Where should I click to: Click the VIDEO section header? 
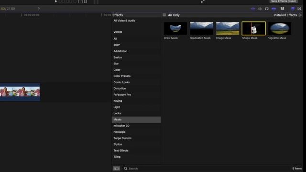click(x=118, y=32)
